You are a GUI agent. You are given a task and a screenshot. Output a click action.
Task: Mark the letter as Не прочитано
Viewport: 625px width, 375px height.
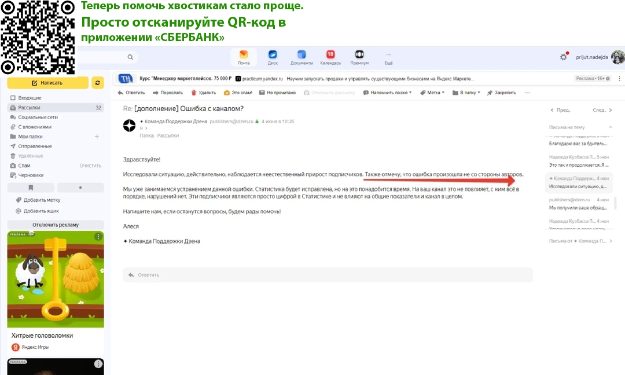pyautogui.click(x=277, y=93)
